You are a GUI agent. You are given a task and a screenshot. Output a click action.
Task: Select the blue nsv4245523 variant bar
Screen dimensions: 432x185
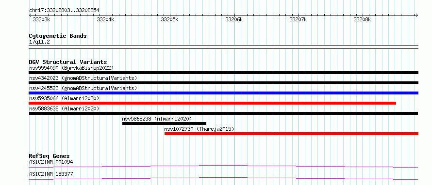tap(223, 93)
